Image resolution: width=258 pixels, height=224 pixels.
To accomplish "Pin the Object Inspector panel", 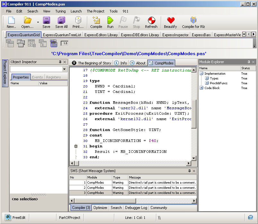I will click(60, 62).
